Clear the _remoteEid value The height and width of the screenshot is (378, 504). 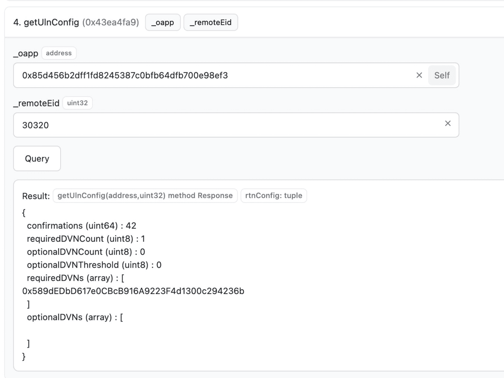coord(448,123)
